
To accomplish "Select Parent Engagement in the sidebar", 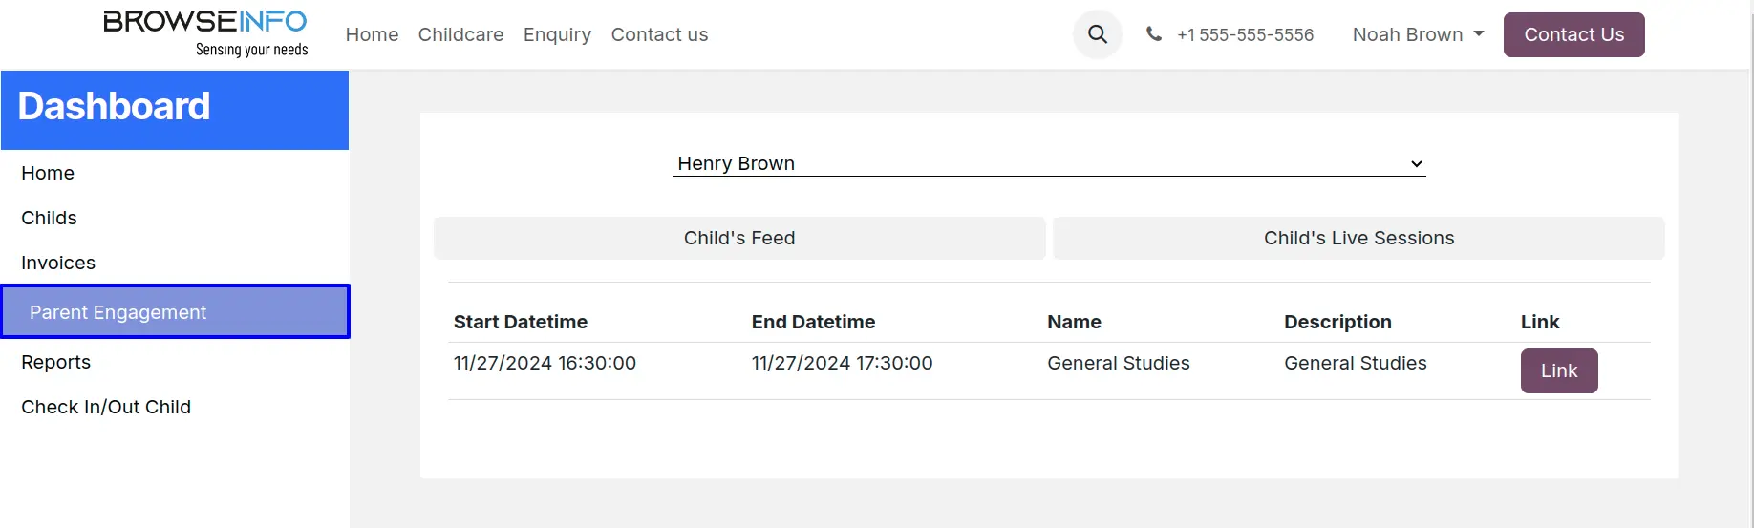I will (118, 312).
